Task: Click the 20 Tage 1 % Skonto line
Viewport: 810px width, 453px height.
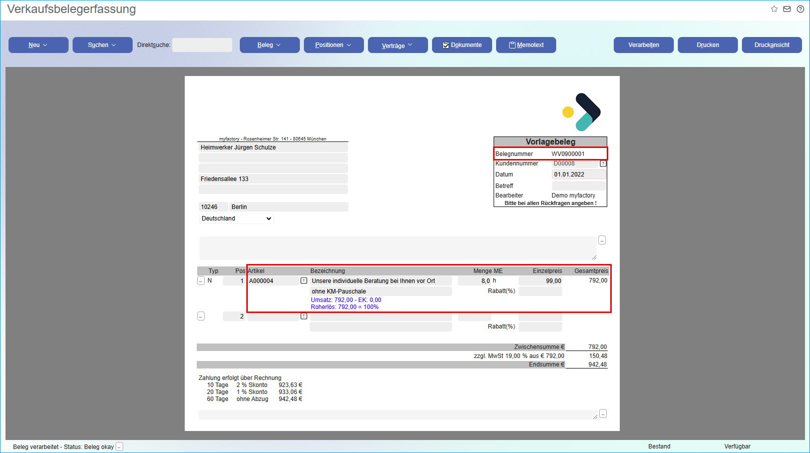Action: 254,392
